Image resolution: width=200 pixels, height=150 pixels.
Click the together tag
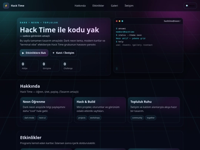[151, 118]
